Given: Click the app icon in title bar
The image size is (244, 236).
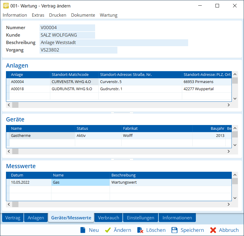Looking at the screenshot, I should click(x=6, y=6).
